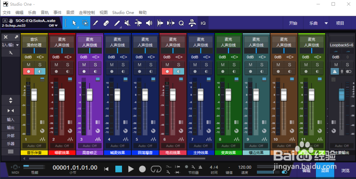This screenshot has width=356, height=179.
Task: Click the narrow channels arrows icon
Action: click(x=11, y=110)
